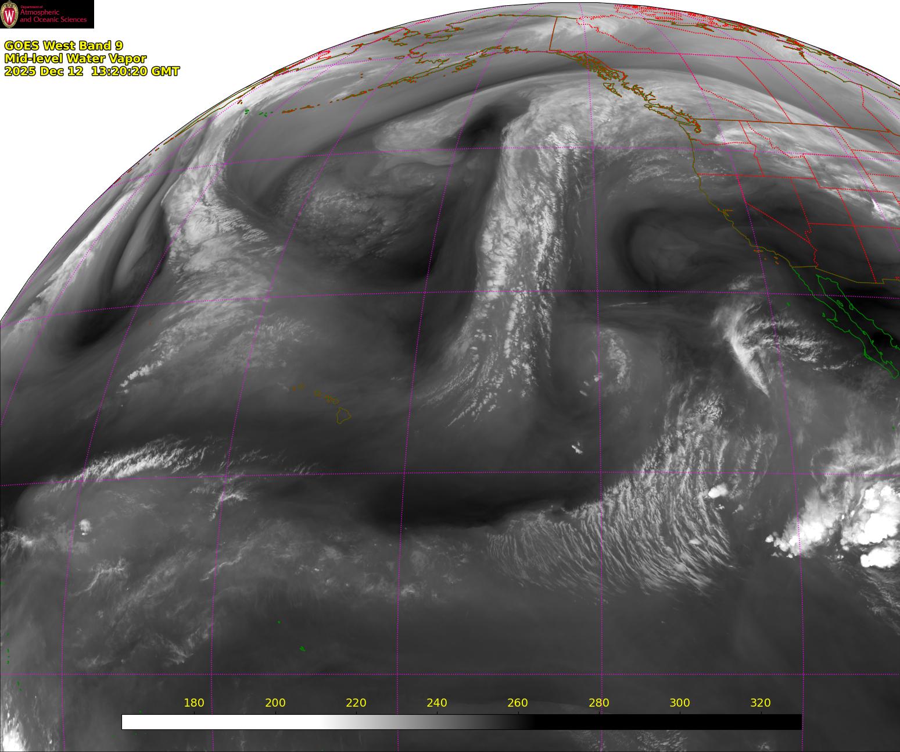The height and width of the screenshot is (752, 900).
Task: Click the 200 value on the color scale
Action: tap(275, 703)
